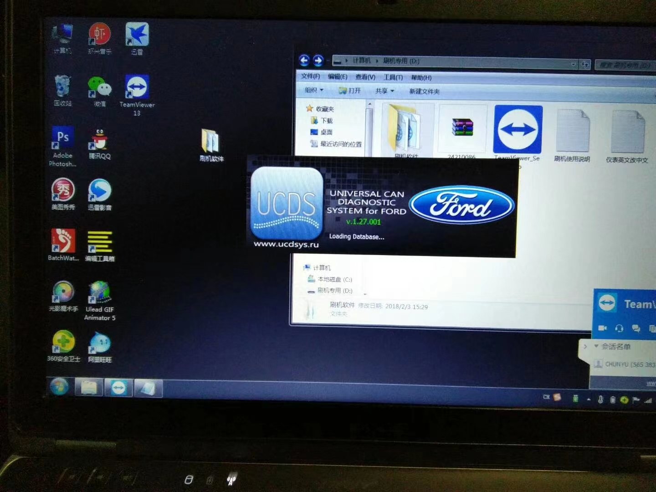Open the Action Center flag tray icon

tap(636, 400)
